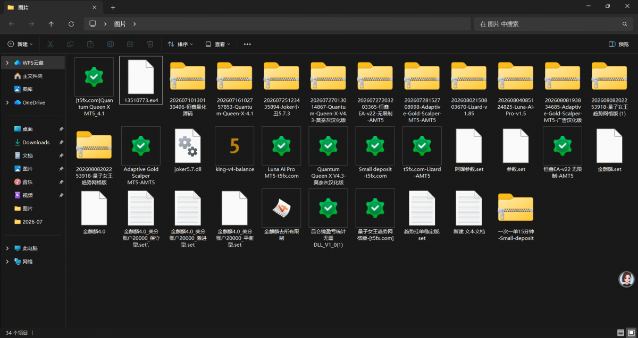
Task: Select Adaptive Gold Scalper MT5-AMT5 file
Action: [141, 156]
